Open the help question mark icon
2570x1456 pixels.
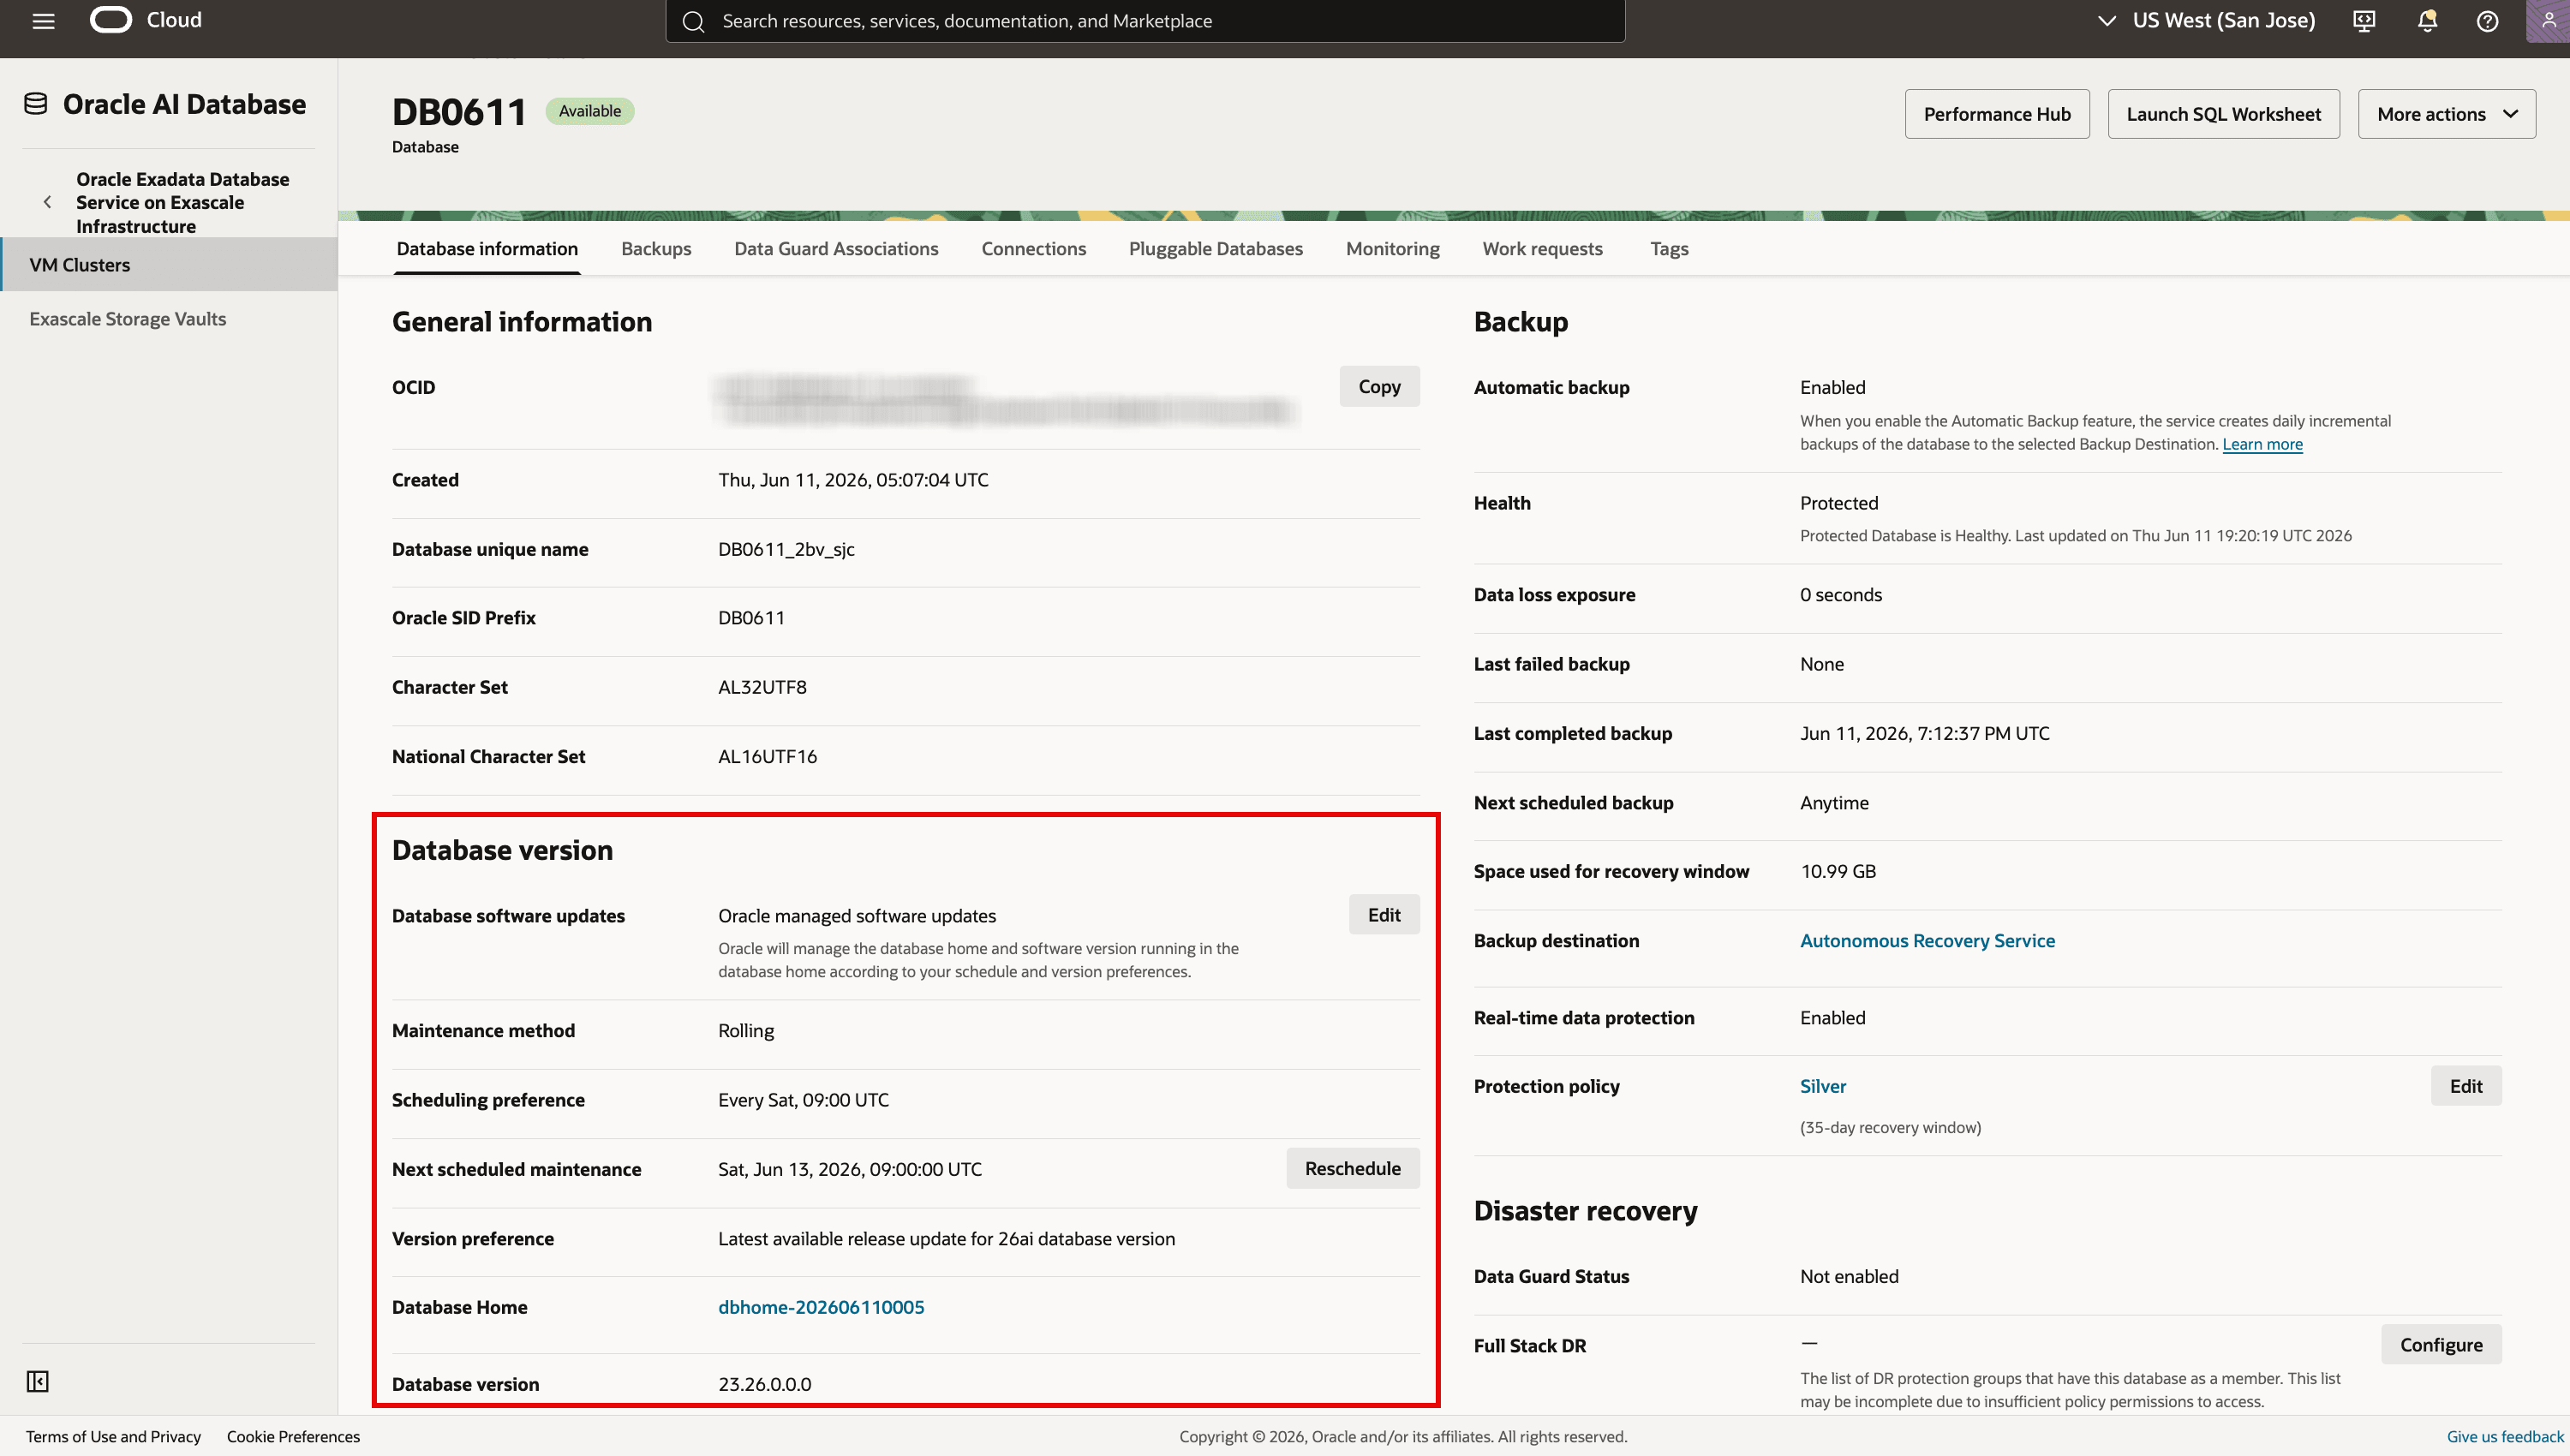click(x=2487, y=21)
